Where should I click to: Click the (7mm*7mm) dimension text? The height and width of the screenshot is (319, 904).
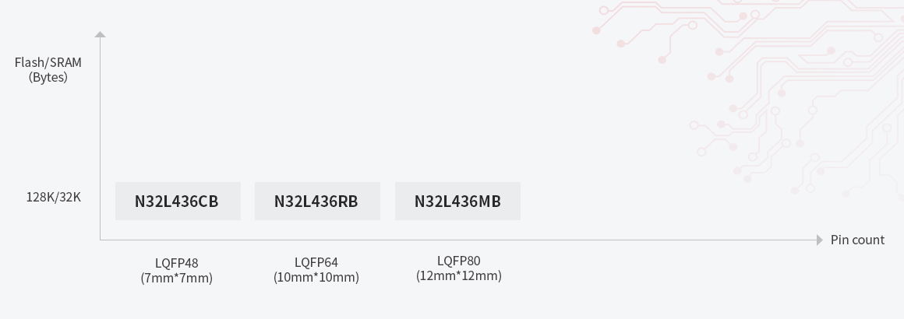[176, 278]
